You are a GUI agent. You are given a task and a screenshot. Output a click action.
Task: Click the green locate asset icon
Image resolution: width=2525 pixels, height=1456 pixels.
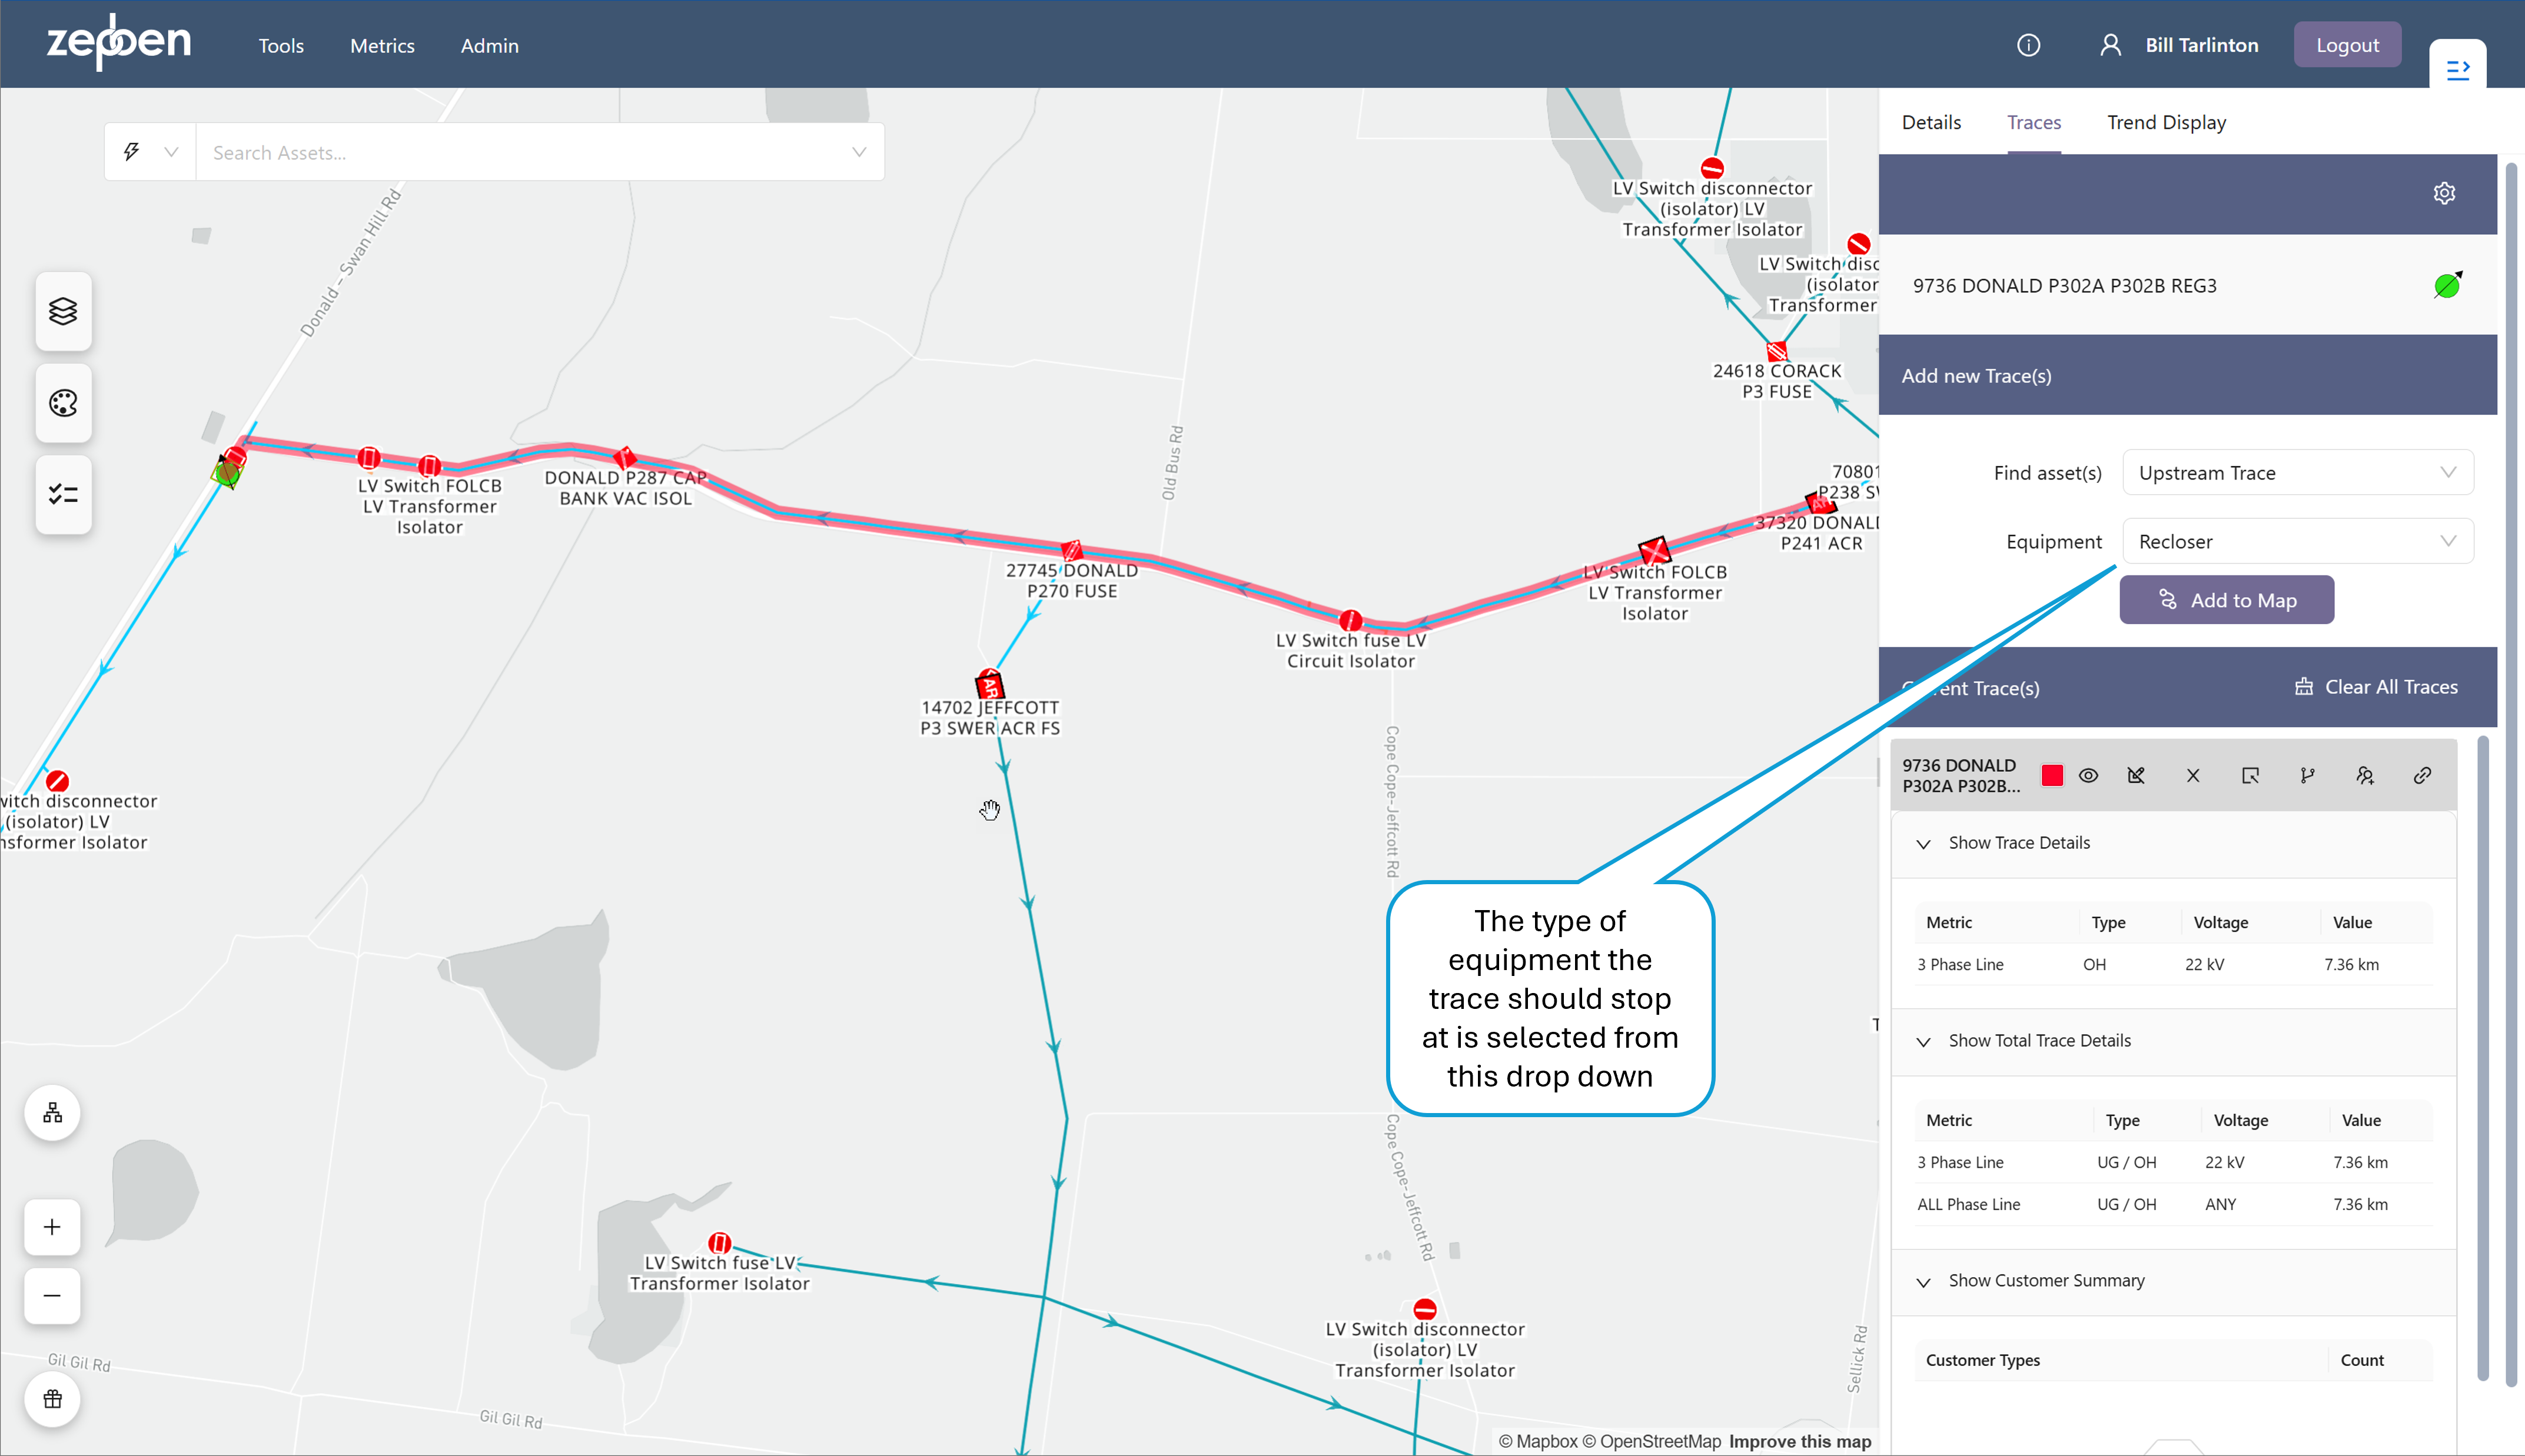point(2447,285)
